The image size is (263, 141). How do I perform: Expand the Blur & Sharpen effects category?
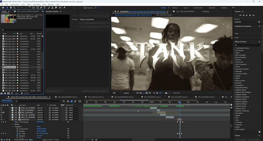(234, 55)
